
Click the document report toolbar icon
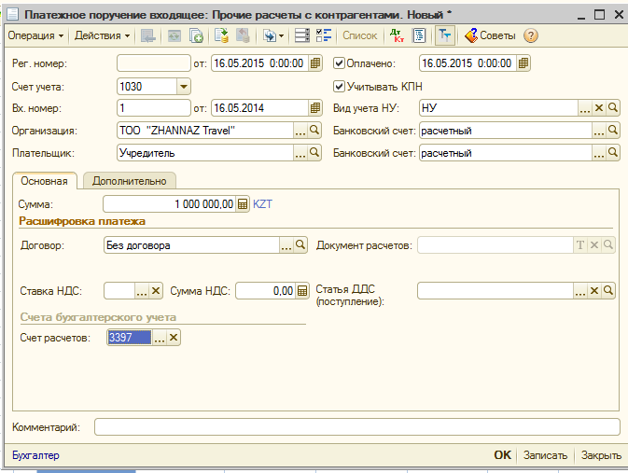(419, 35)
